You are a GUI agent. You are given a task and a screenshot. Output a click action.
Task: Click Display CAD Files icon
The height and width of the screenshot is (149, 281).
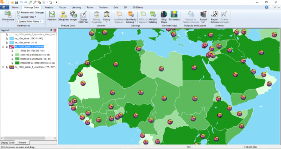click(x=84, y=16)
